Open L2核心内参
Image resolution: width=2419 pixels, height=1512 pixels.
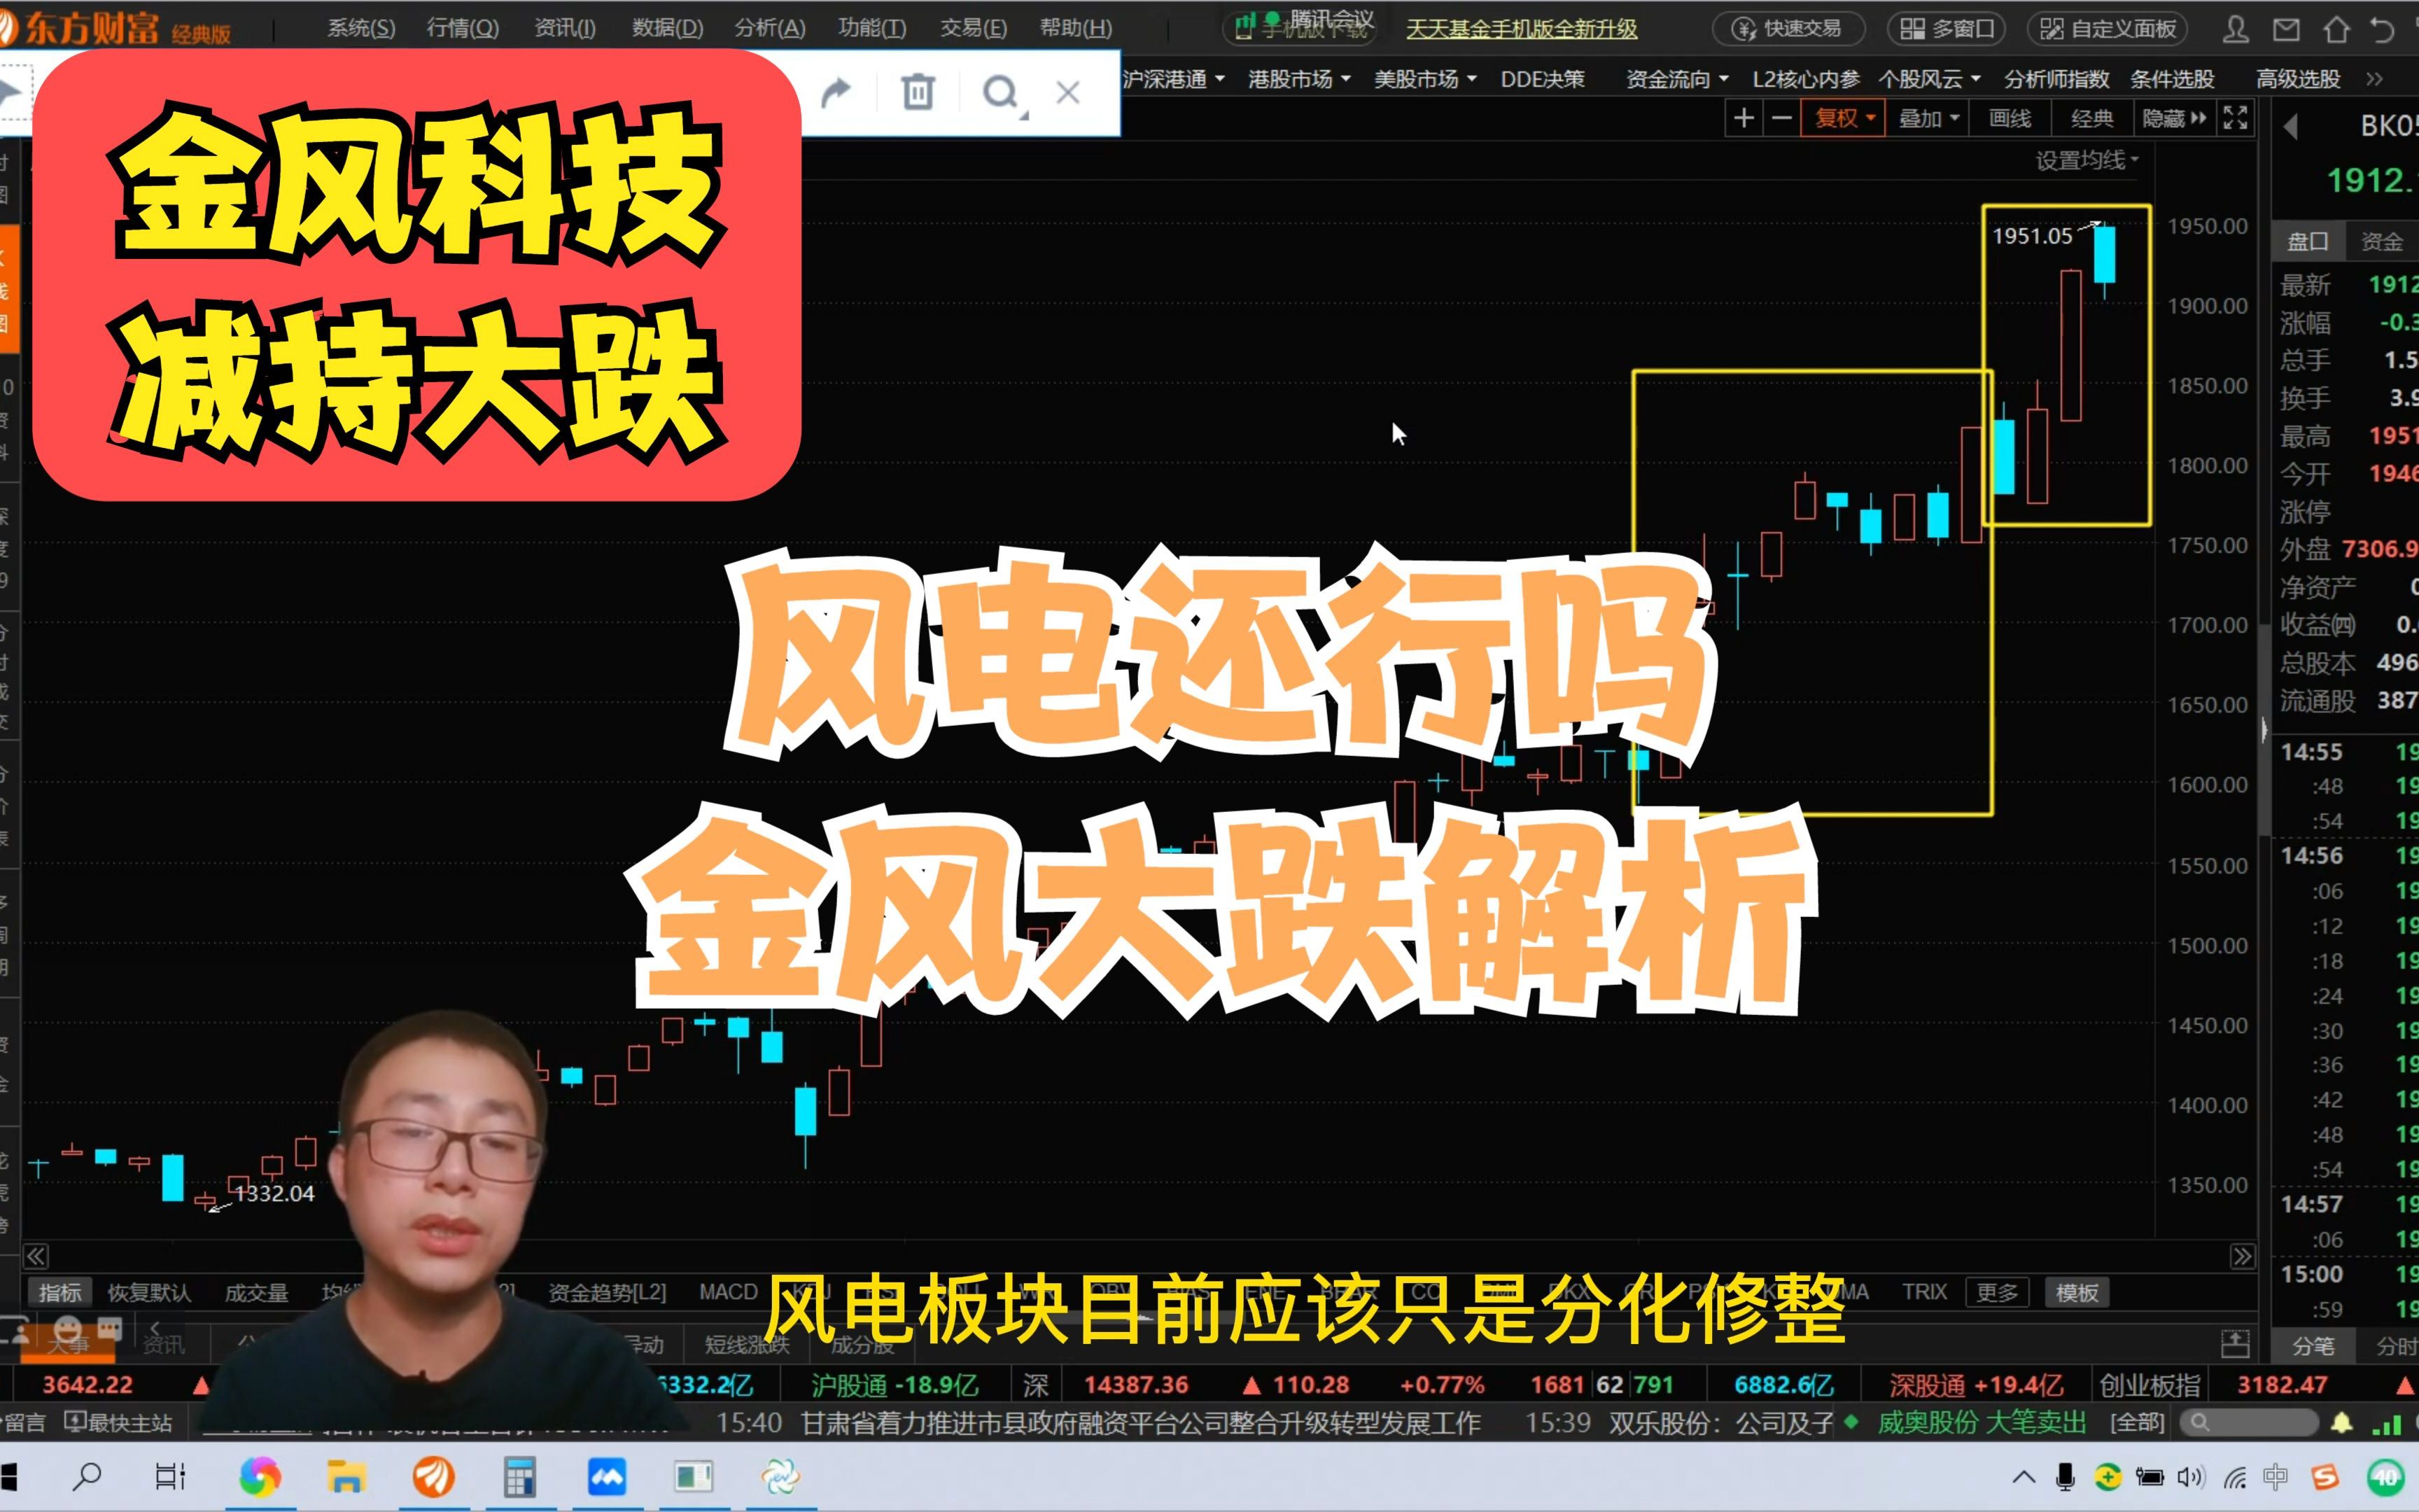pos(1807,79)
